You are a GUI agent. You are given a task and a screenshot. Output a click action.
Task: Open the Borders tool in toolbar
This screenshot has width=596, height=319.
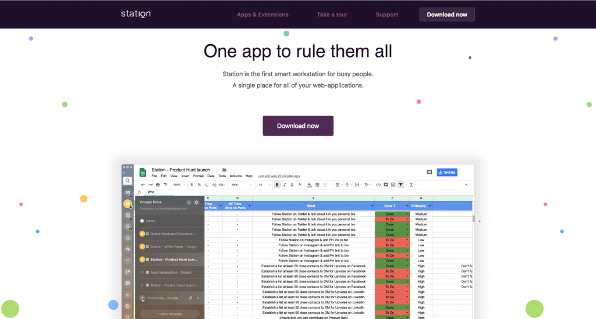317,185
